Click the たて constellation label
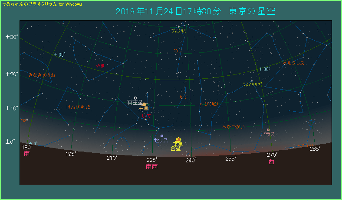Screen dimensions: 342x200 tap(184, 97)
